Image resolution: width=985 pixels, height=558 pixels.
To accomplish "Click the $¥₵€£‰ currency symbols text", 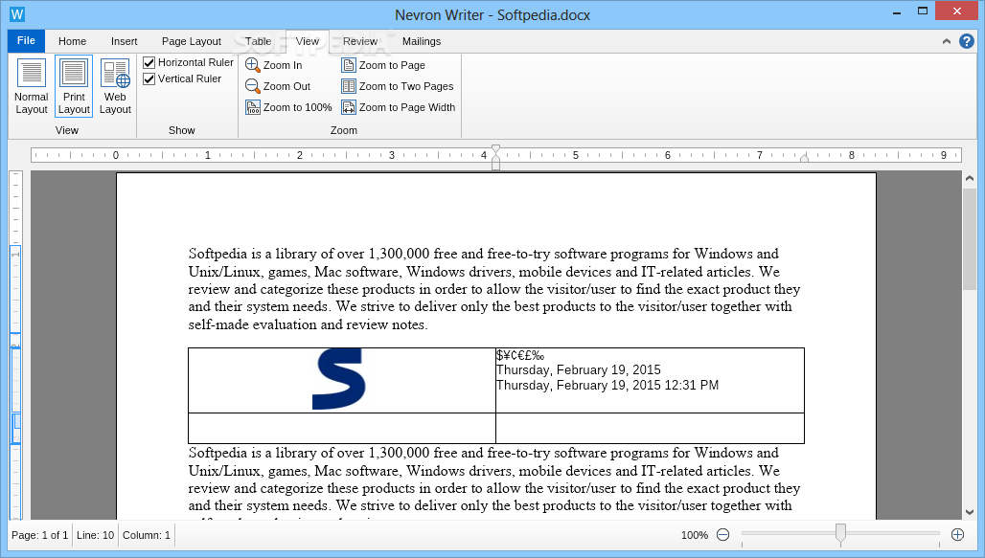I will (520, 356).
